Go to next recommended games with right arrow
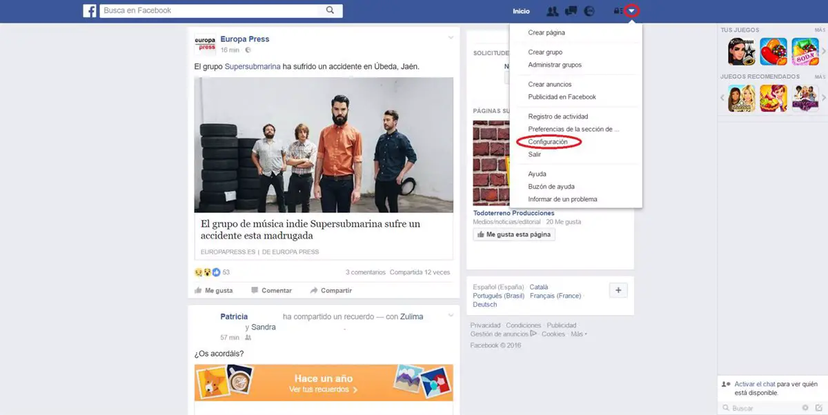828x415 pixels. pos(824,98)
